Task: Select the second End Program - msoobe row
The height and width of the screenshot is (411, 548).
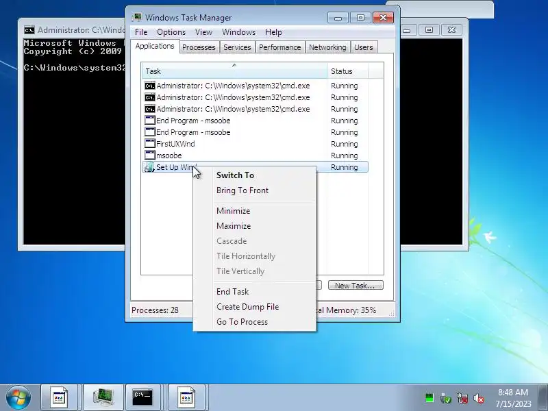Action: click(x=255, y=132)
